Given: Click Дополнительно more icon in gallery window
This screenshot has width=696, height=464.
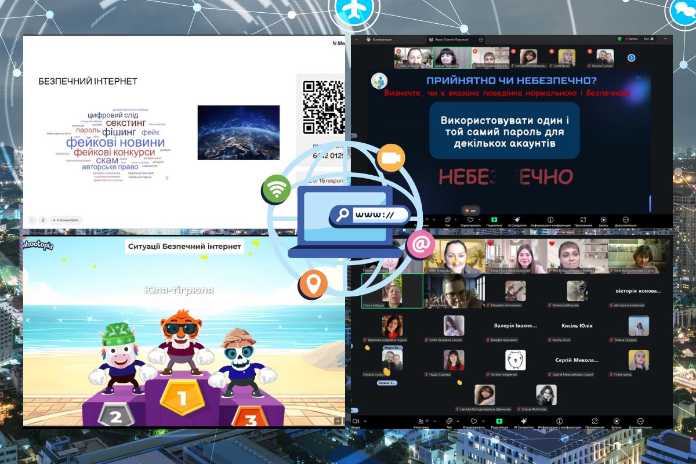Looking at the screenshot, I should (640, 421).
